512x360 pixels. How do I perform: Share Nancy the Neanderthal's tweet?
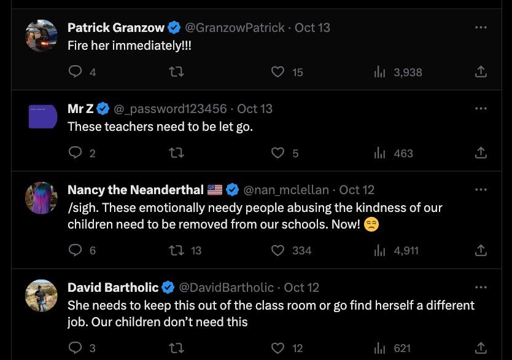click(x=481, y=250)
